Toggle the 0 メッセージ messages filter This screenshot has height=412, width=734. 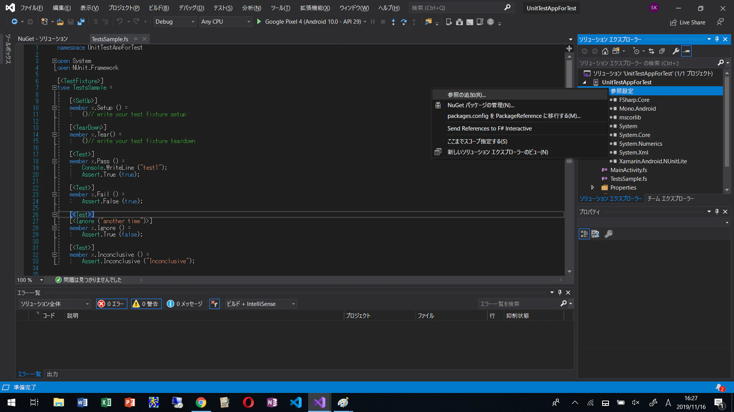[x=185, y=304]
